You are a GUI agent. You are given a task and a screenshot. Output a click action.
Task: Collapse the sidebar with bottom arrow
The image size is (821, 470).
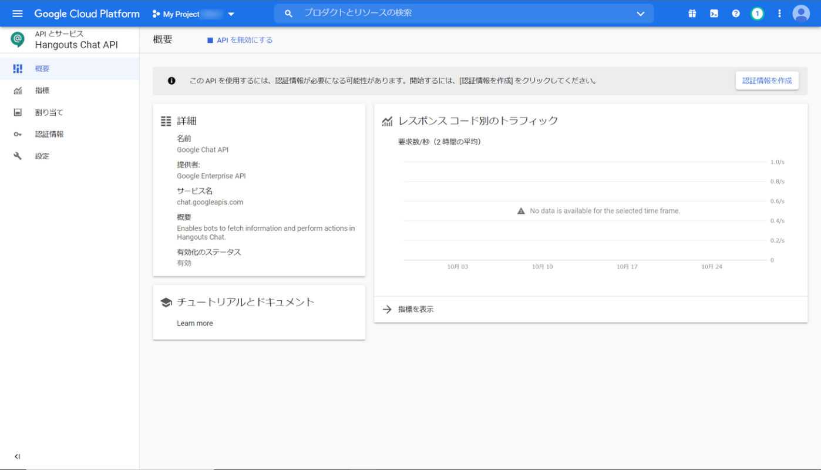click(x=17, y=456)
